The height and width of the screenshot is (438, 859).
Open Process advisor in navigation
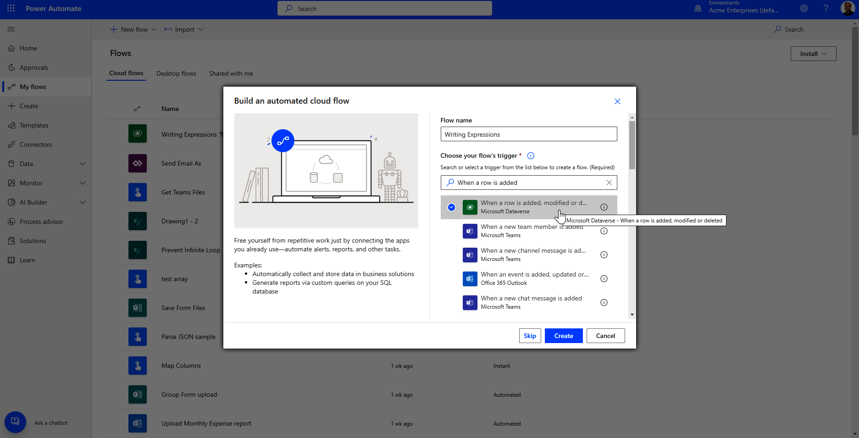click(x=46, y=222)
